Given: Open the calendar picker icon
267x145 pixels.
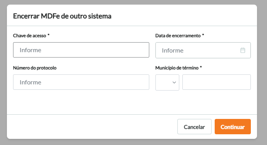Looking at the screenshot, I should (x=243, y=50).
